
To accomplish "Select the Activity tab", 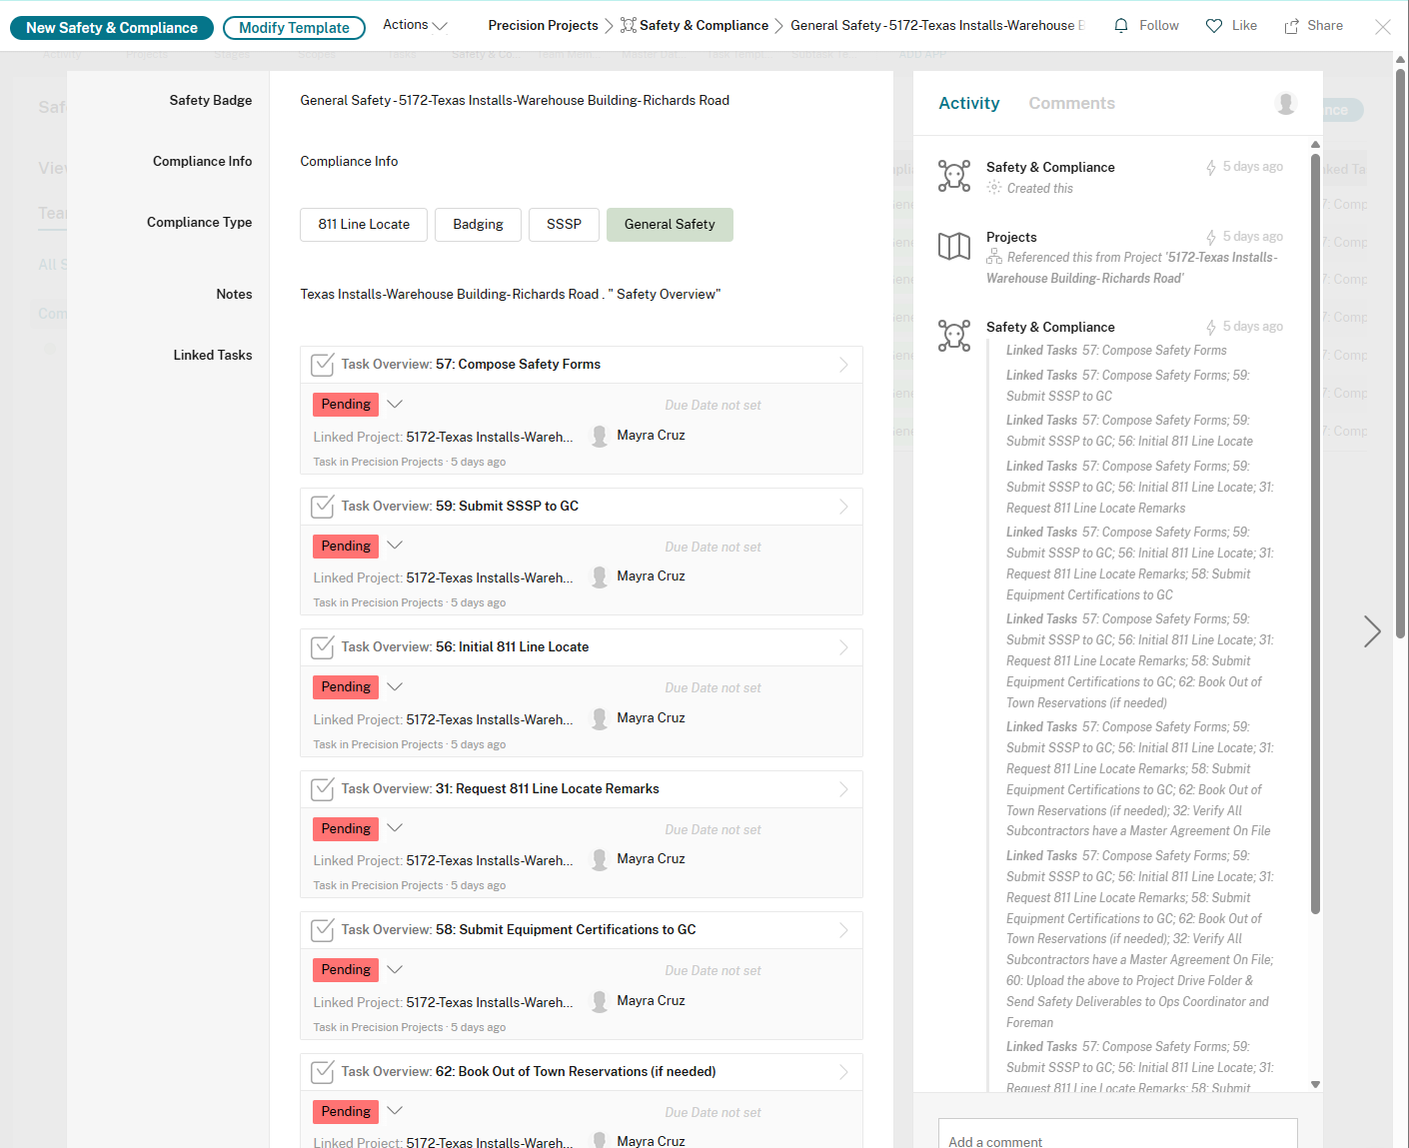I will (968, 103).
